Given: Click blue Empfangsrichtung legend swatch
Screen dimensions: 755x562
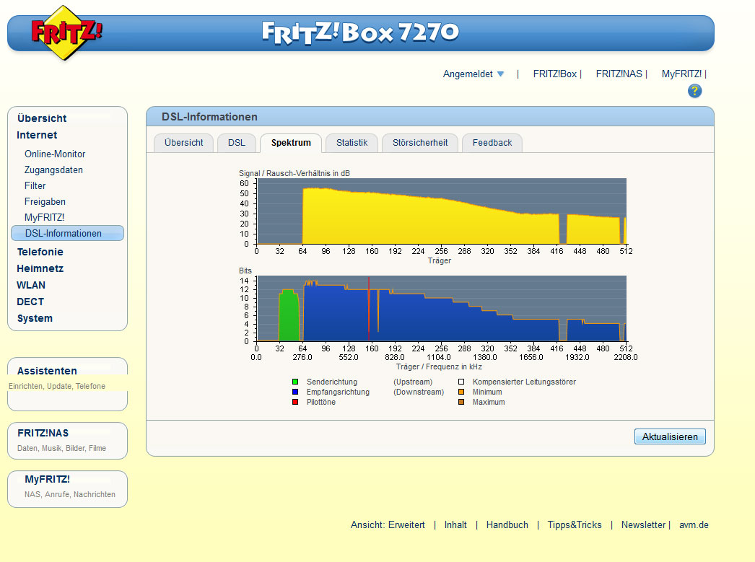Looking at the screenshot, I should pyautogui.click(x=295, y=392).
